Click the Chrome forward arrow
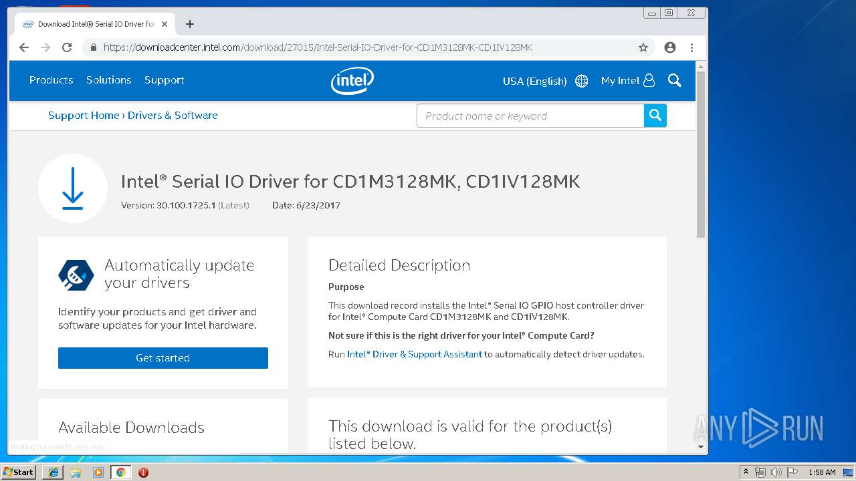This screenshot has width=856, height=481. 45,47
